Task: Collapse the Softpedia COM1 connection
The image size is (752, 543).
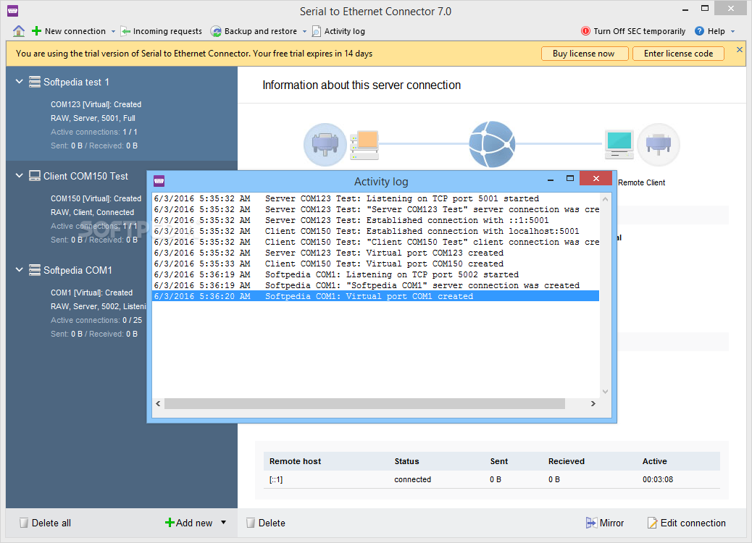Action: [x=19, y=269]
